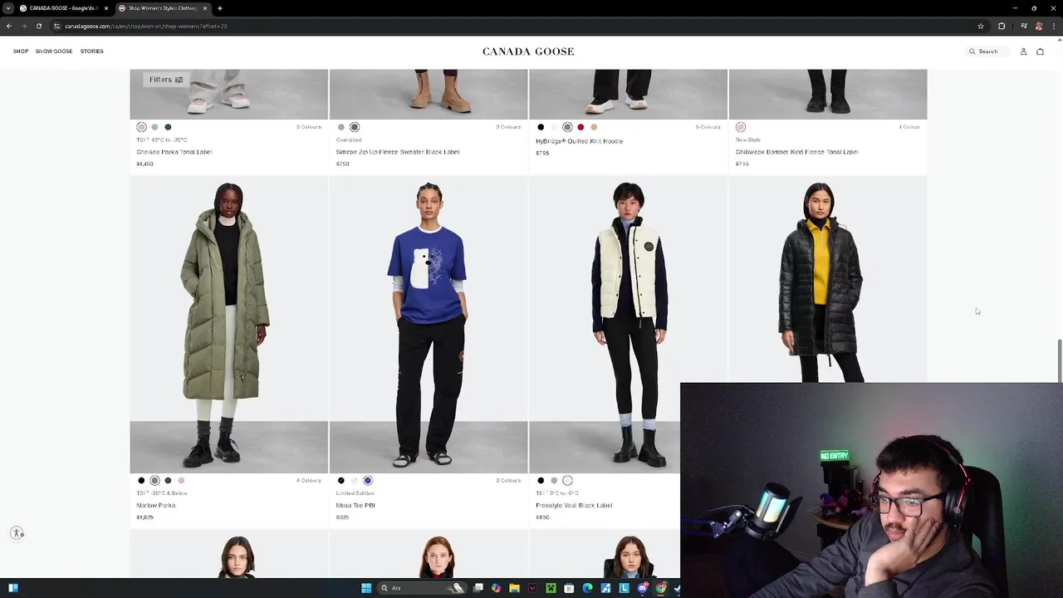Bookmark this page with the star icon
Image resolution: width=1063 pixels, height=598 pixels.
(x=981, y=26)
